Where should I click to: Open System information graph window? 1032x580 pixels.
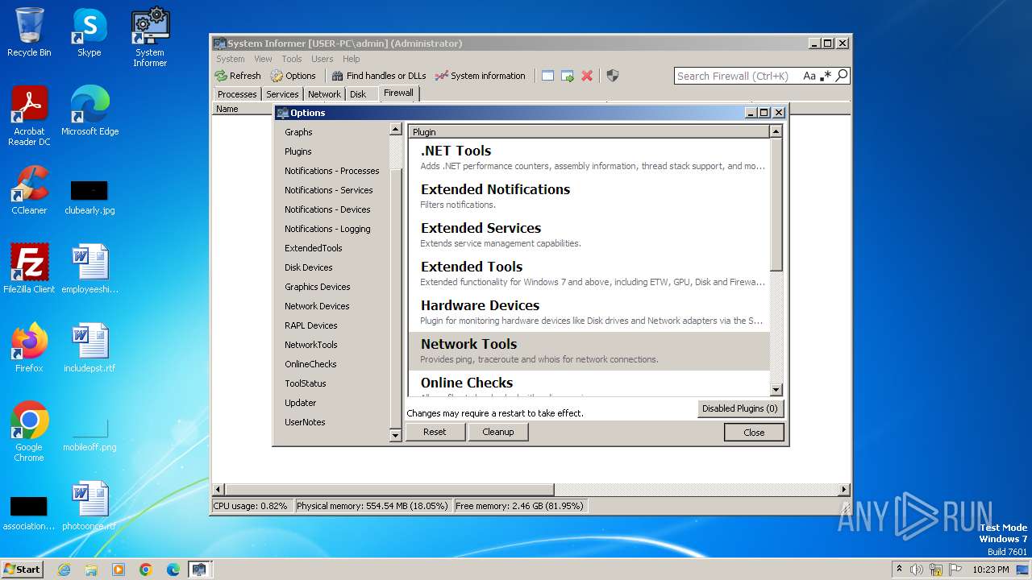click(481, 76)
